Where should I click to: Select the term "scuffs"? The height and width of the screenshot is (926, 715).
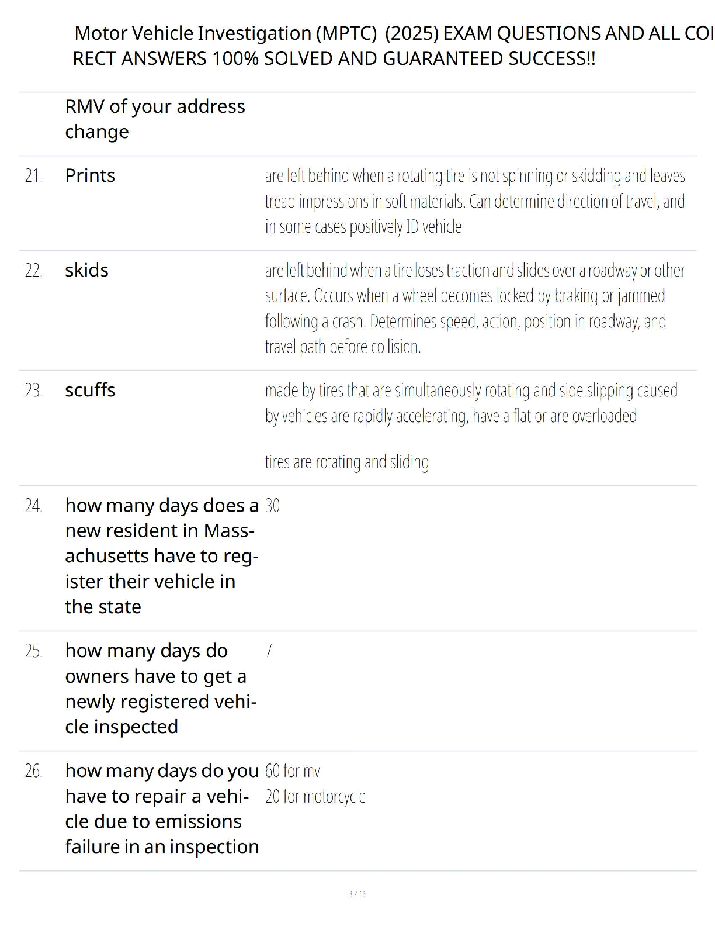click(90, 390)
